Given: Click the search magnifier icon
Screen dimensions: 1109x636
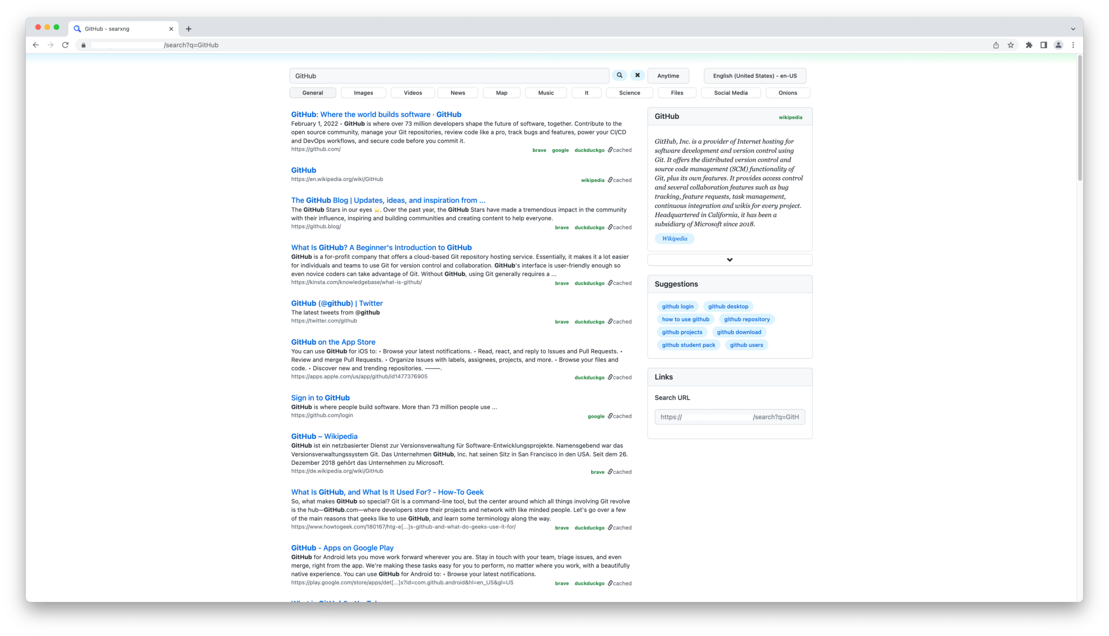Looking at the screenshot, I should pyautogui.click(x=619, y=75).
